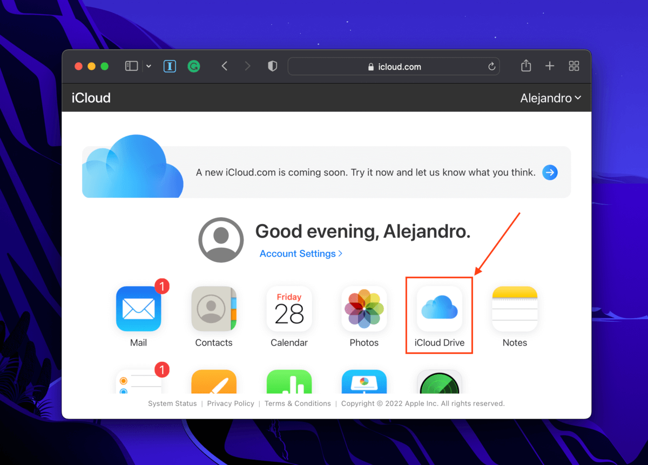The width and height of the screenshot is (648, 465).
Task: Open iCloud Drive
Action: [x=440, y=309]
